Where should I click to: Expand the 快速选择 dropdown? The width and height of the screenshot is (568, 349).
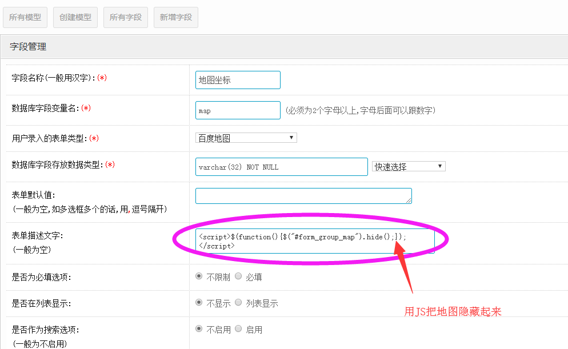[408, 166]
